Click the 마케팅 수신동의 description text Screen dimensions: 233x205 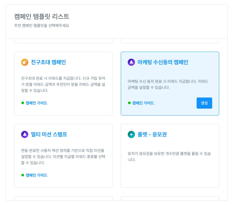coord(168,84)
